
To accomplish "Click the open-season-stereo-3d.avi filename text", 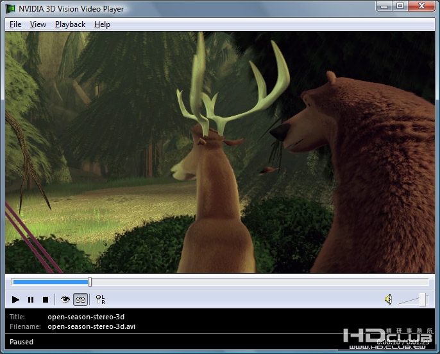I will tap(92, 326).
